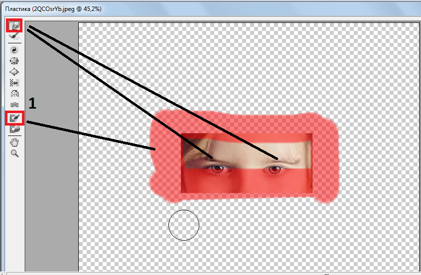The width and height of the screenshot is (421, 275).
Task: Click the eyes photo in the preview canvas
Action: [247, 163]
